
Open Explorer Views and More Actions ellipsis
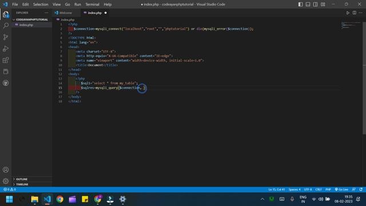46,13
